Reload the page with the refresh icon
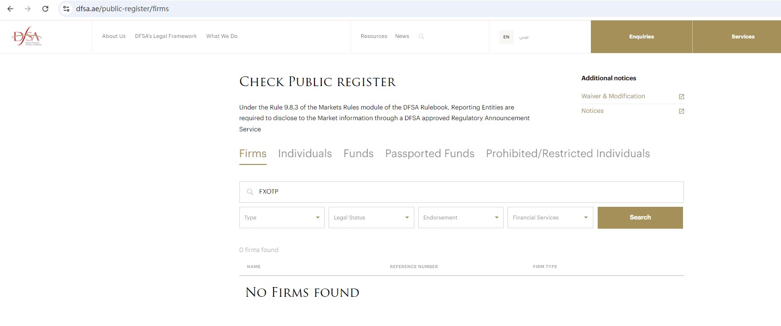This screenshot has height=326, width=781. coord(45,9)
